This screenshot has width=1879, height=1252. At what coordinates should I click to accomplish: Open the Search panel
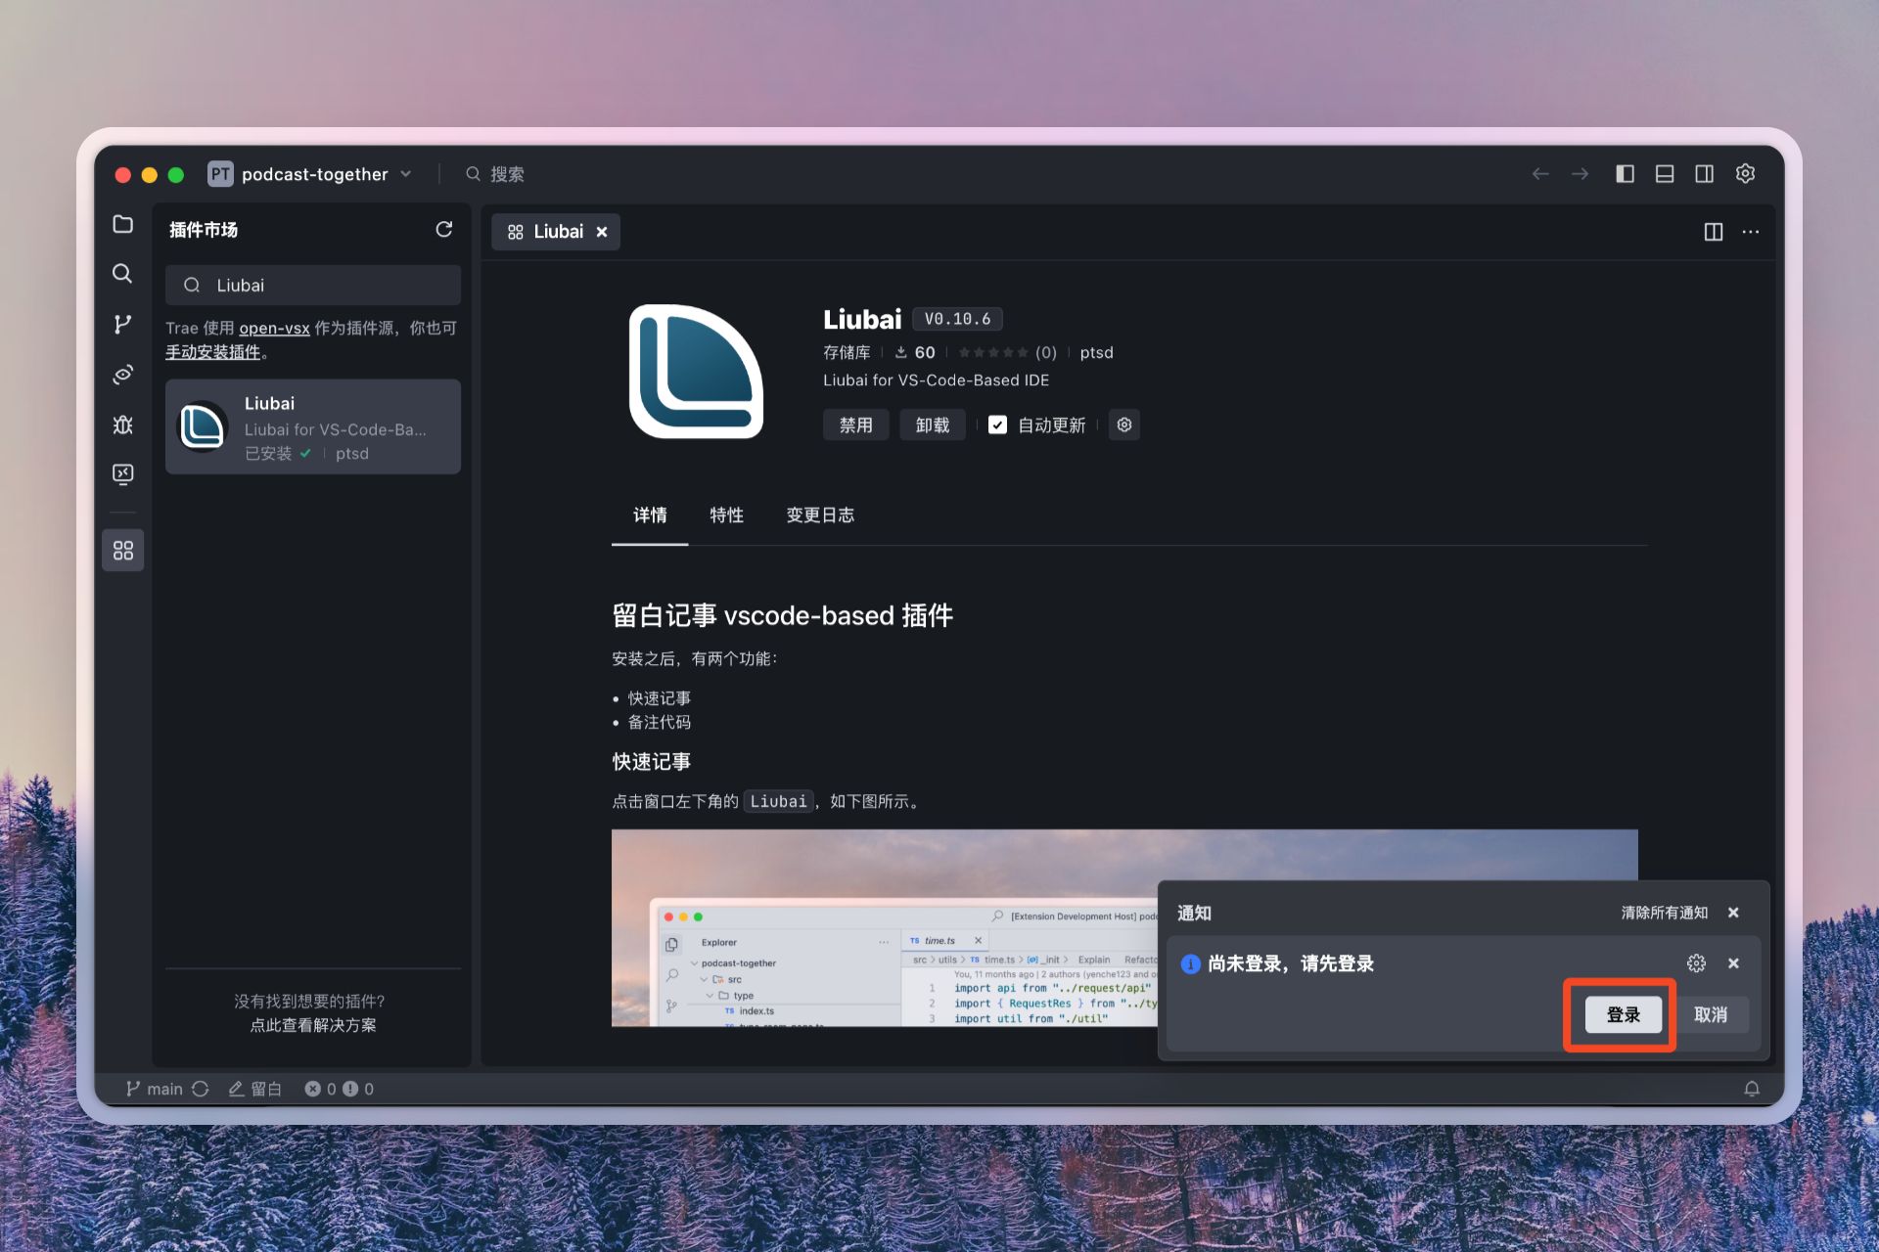pos(123,275)
